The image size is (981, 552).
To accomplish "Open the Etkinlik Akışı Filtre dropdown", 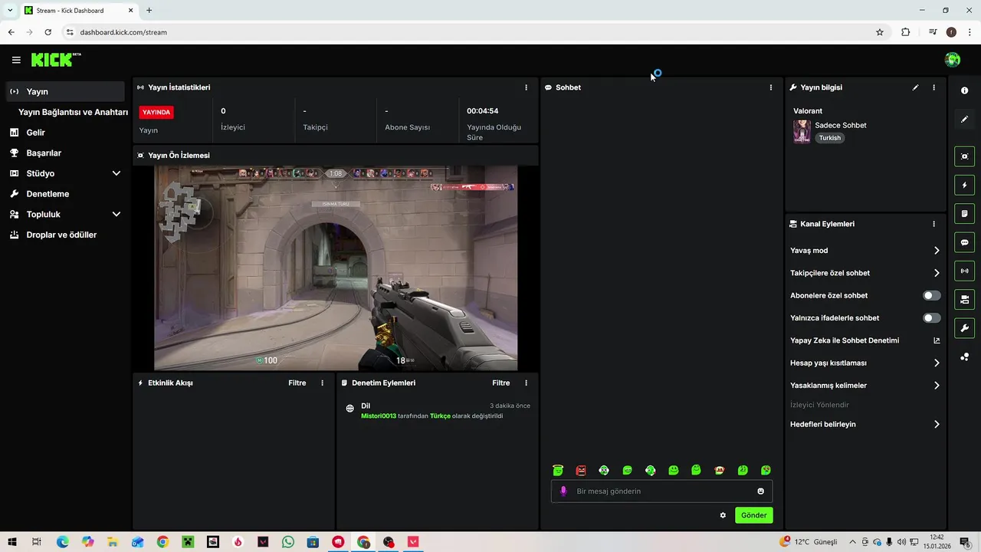I will (x=297, y=383).
